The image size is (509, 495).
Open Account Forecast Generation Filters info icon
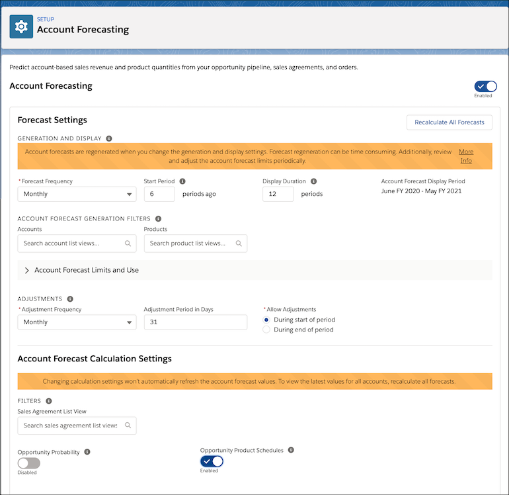click(159, 219)
